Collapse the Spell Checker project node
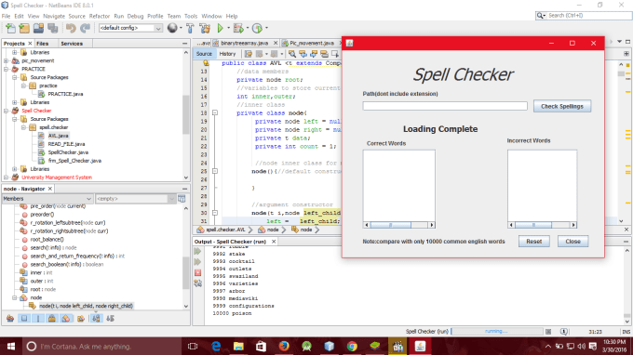 (x=7, y=111)
